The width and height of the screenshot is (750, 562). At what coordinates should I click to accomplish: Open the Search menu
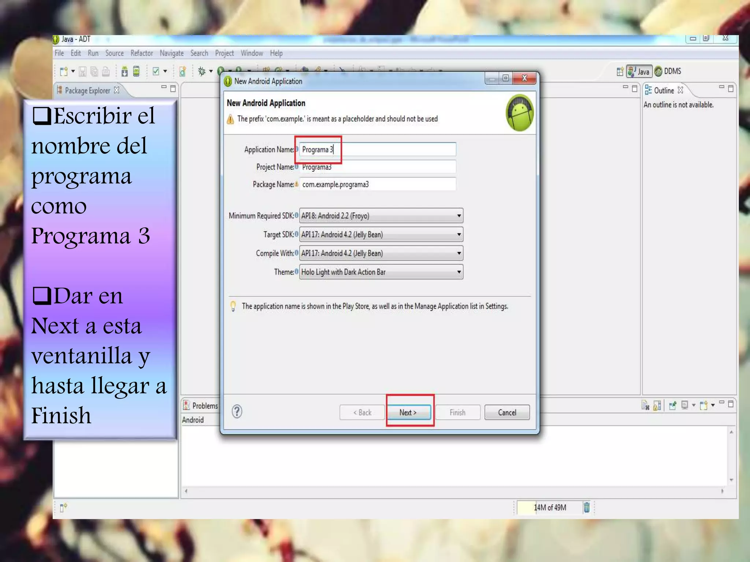(x=199, y=53)
